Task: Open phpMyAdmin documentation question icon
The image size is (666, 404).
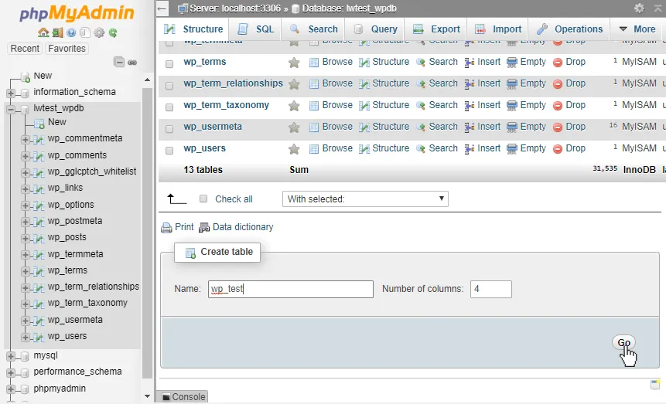Action: point(71,32)
